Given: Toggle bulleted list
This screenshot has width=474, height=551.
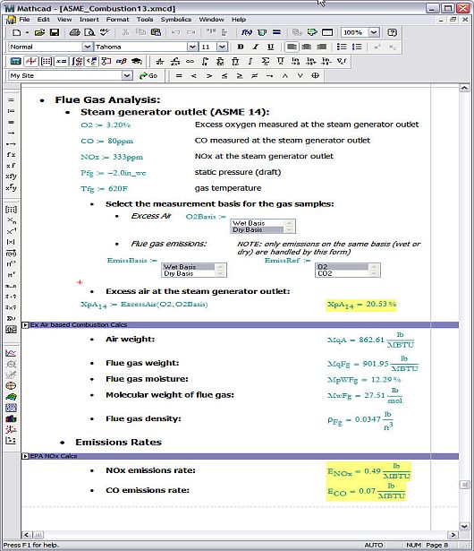Looking at the screenshot, I should click(x=342, y=47).
